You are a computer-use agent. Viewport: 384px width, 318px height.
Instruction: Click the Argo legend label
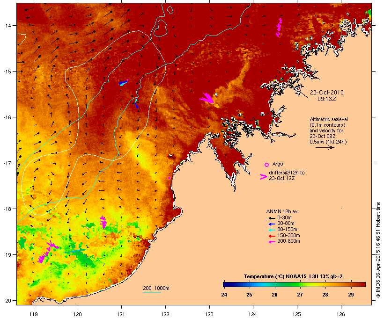[278, 164]
